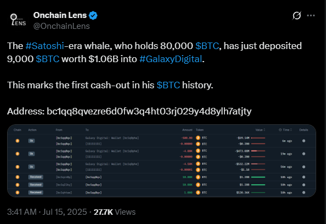This screenshot has height=224, width=326.
Task: Click details dot for the 6m ago transaction
Action: tap(304, 141)
